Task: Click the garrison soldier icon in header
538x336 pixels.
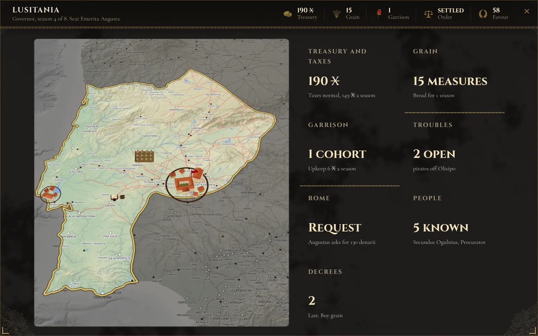Action: coord(379,14)
